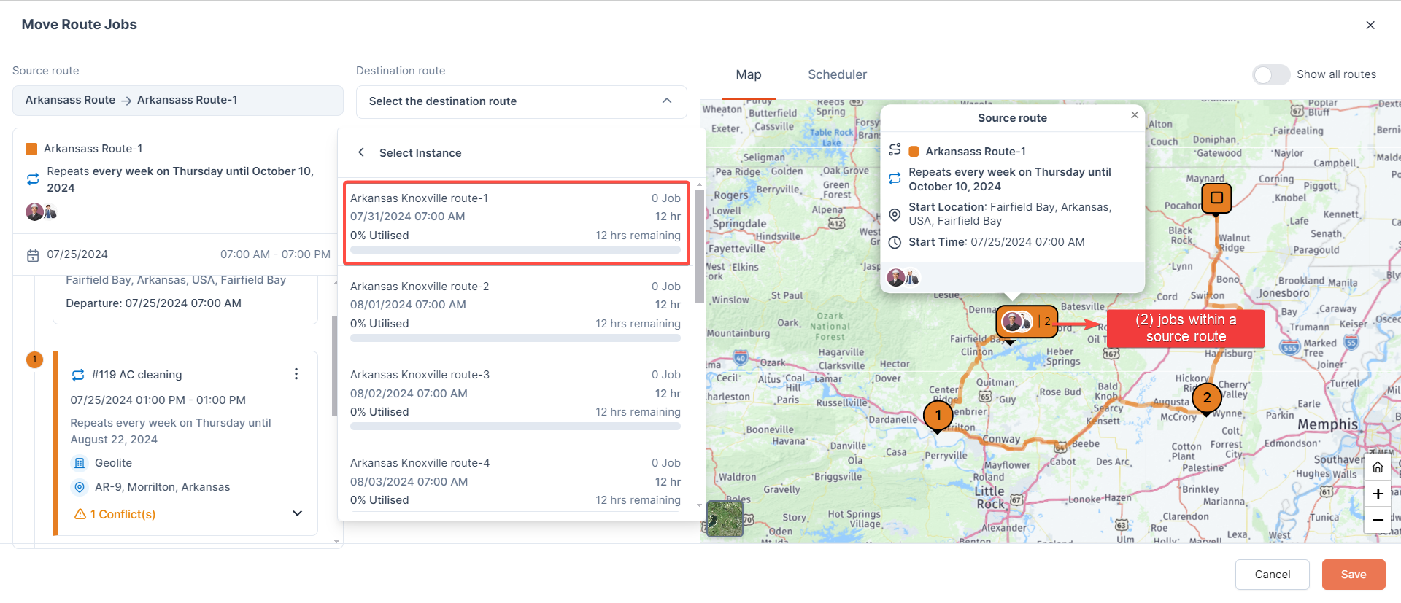The image size is (1401, 603).
Task: Click the instance list scrollbar
Action: pos(699,248)
